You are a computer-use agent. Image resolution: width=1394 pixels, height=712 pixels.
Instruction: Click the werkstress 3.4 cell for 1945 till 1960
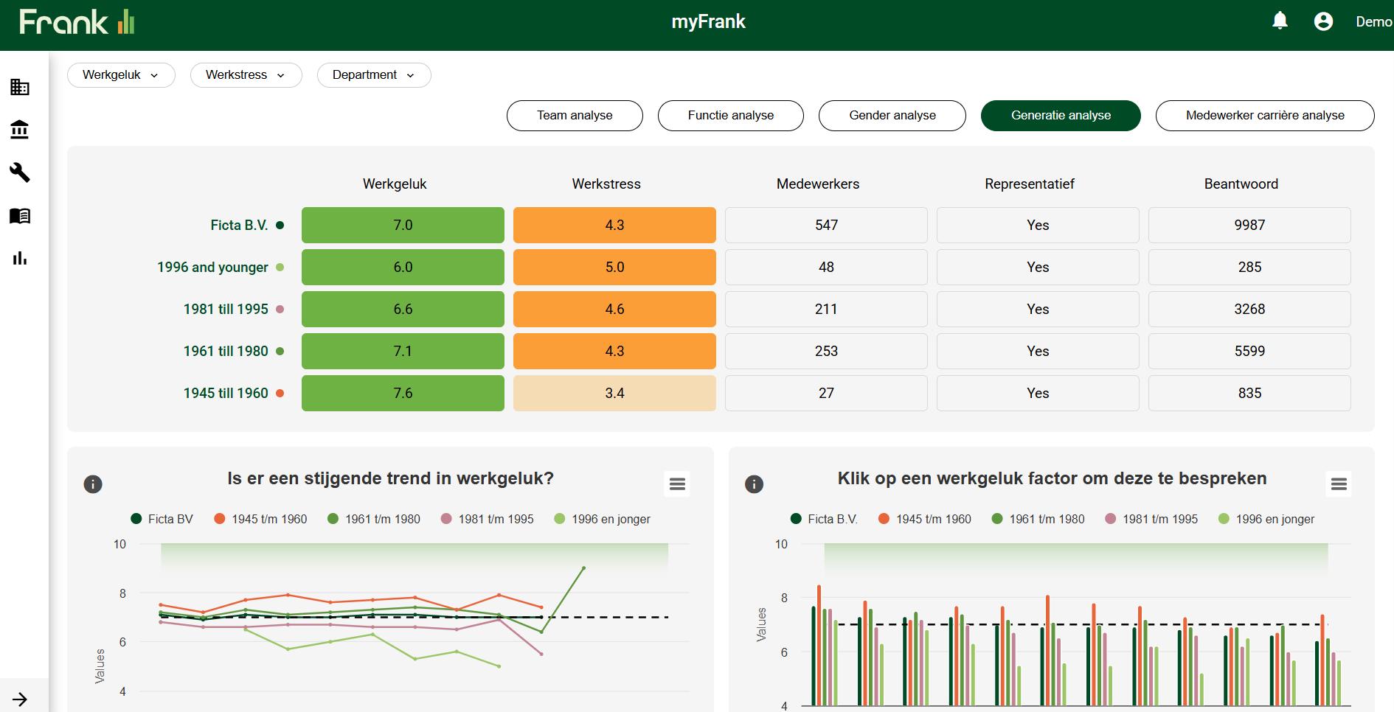[614, 393]
